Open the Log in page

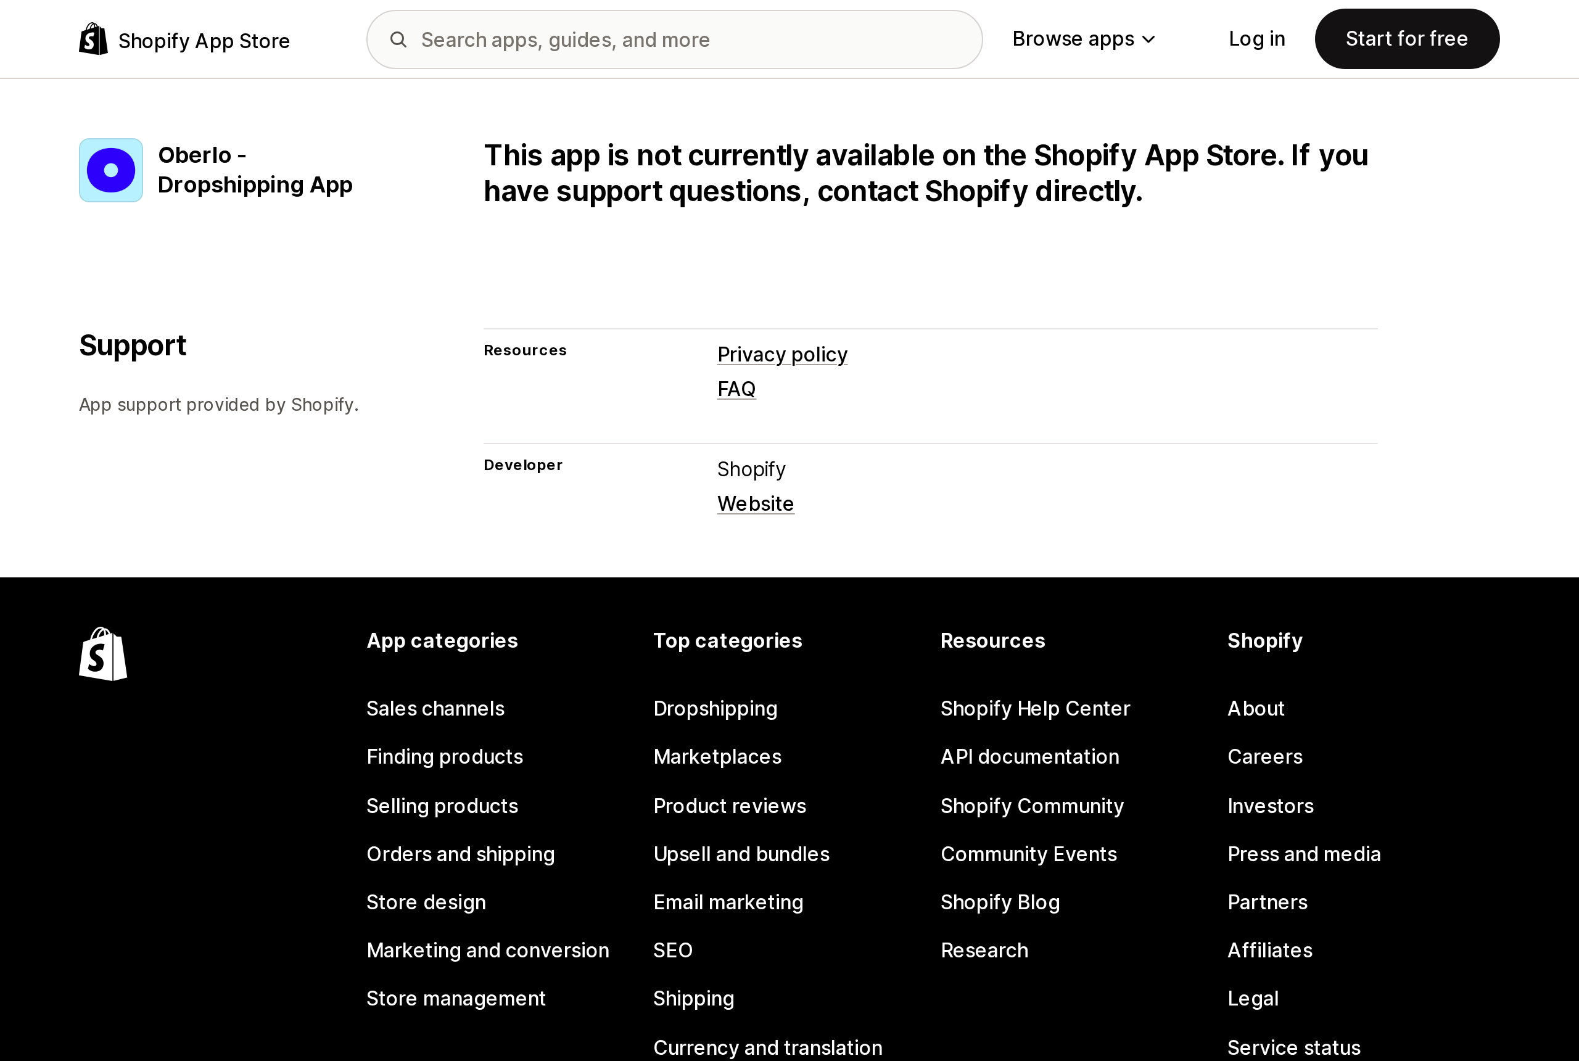[1257, 39]
